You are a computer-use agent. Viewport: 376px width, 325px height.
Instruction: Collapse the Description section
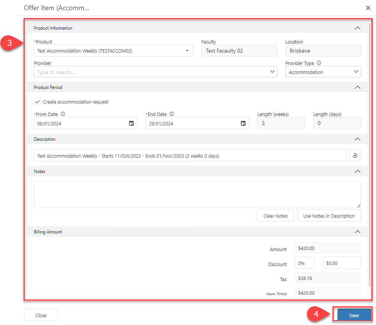point(357,139)
